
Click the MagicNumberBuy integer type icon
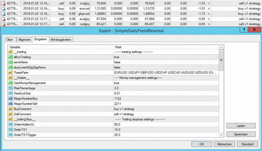(10, 99)
